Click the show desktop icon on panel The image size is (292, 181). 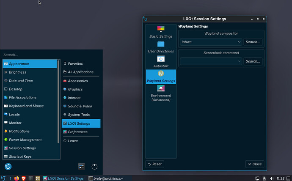tap(289, 178)
